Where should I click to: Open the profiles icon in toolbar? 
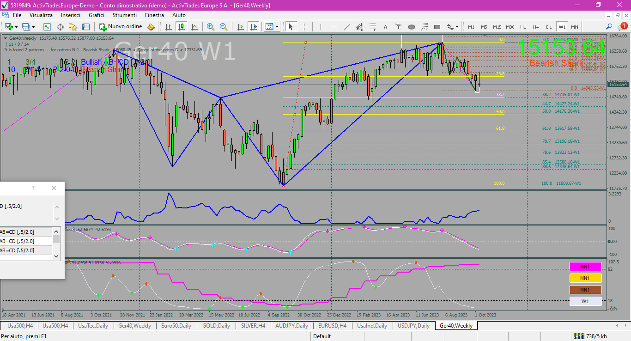(26, 27)
